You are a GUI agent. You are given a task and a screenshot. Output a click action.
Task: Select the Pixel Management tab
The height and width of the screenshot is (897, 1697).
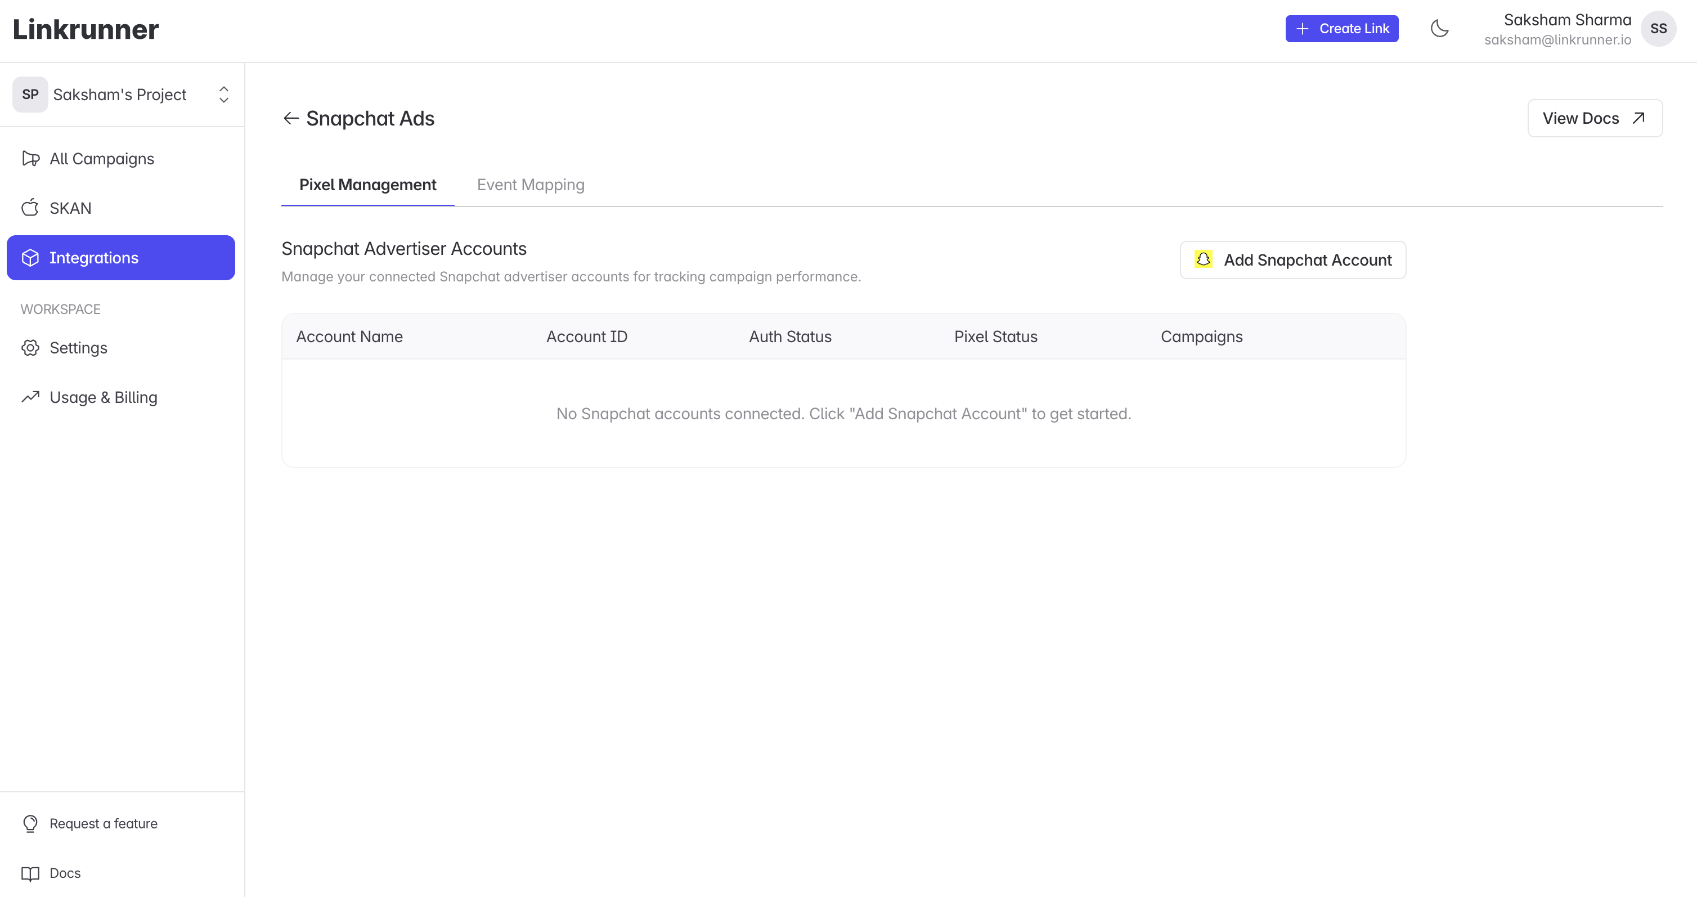pyautogui.click(x=367, y=185)
